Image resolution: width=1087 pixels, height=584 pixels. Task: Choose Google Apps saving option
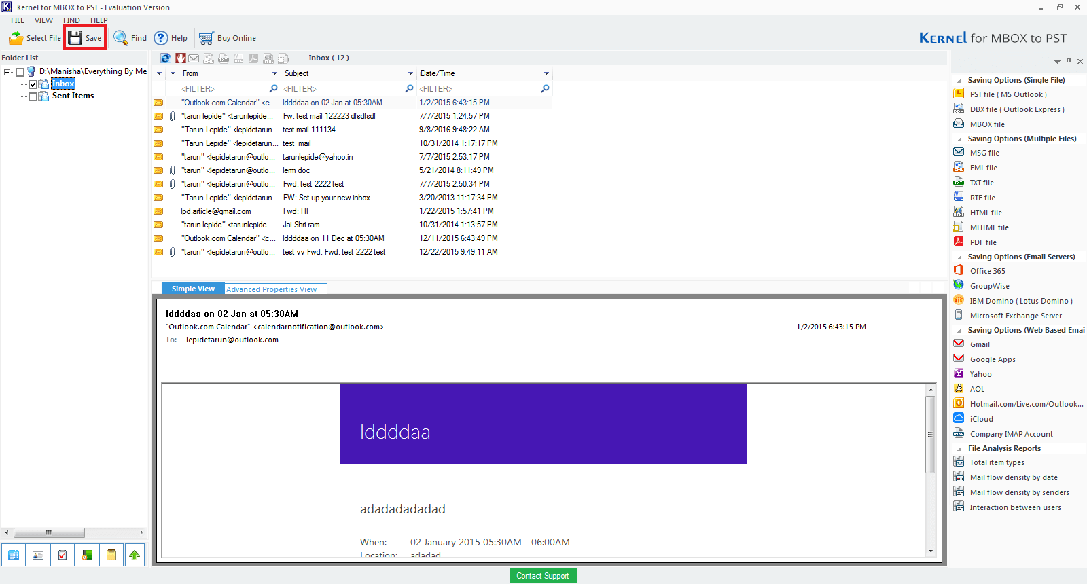984,359
